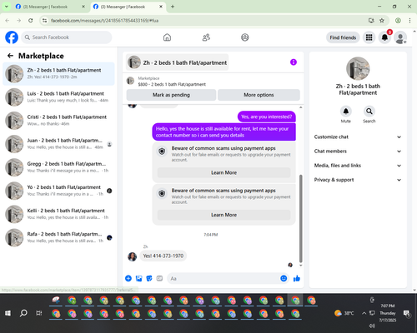The image size is (417, 333).
Task: Go to the Home feed icon
Action: tap(167, 37)
